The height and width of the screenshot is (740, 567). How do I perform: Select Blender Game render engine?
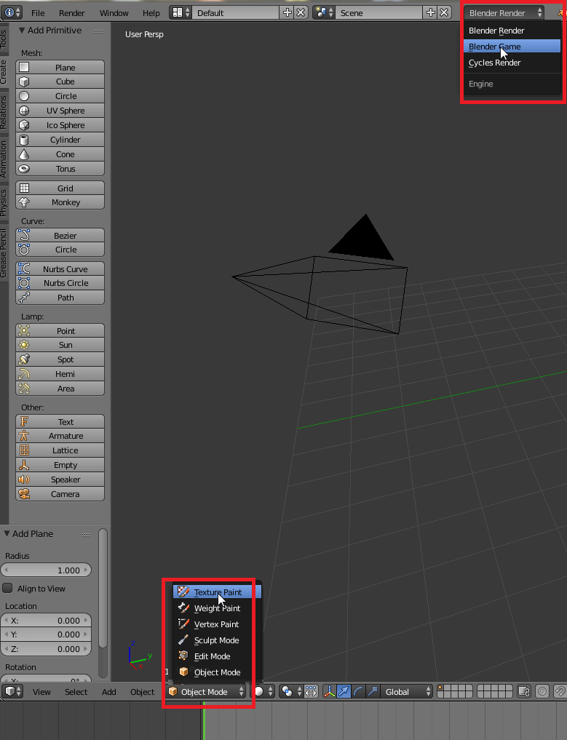point(512,47)
